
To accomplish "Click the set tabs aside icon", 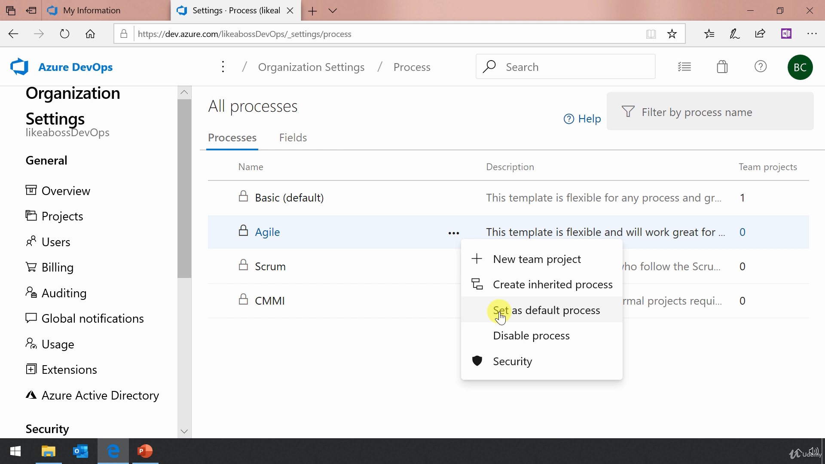I will click(x=31, y=10).
